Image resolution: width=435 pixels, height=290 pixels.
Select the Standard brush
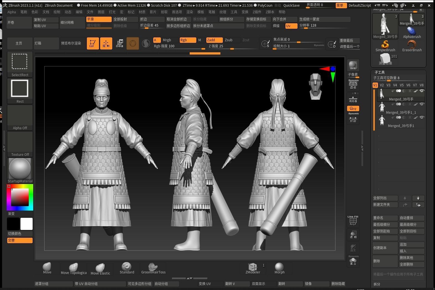pos(127,268)
